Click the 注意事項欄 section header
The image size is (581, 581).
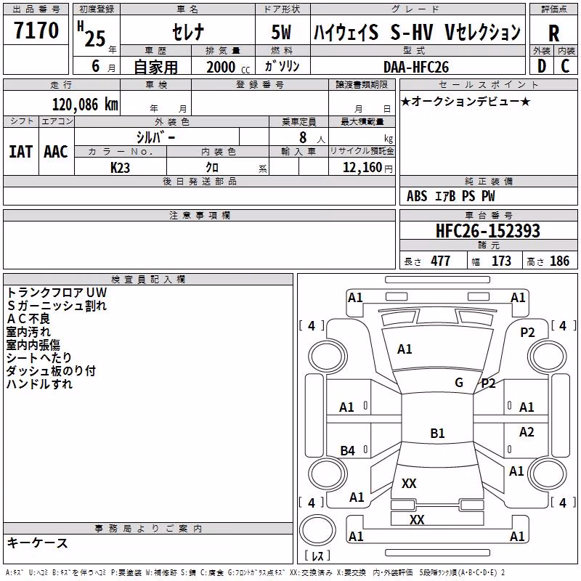pos(200,215)
